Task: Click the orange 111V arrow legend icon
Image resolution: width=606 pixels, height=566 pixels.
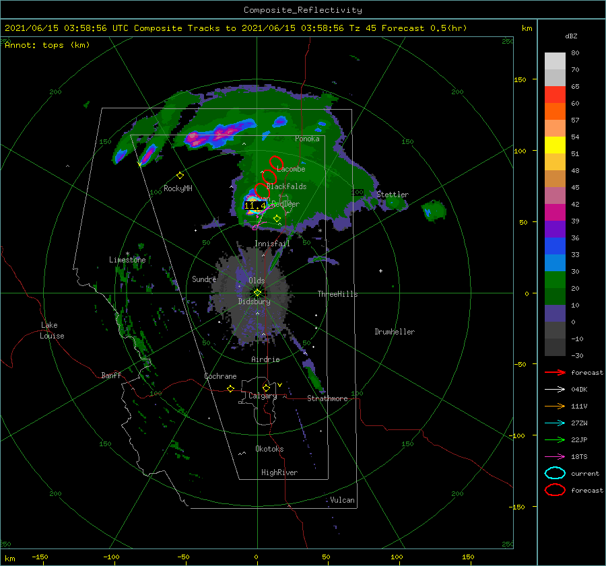Action: click(x=555, y=406)
